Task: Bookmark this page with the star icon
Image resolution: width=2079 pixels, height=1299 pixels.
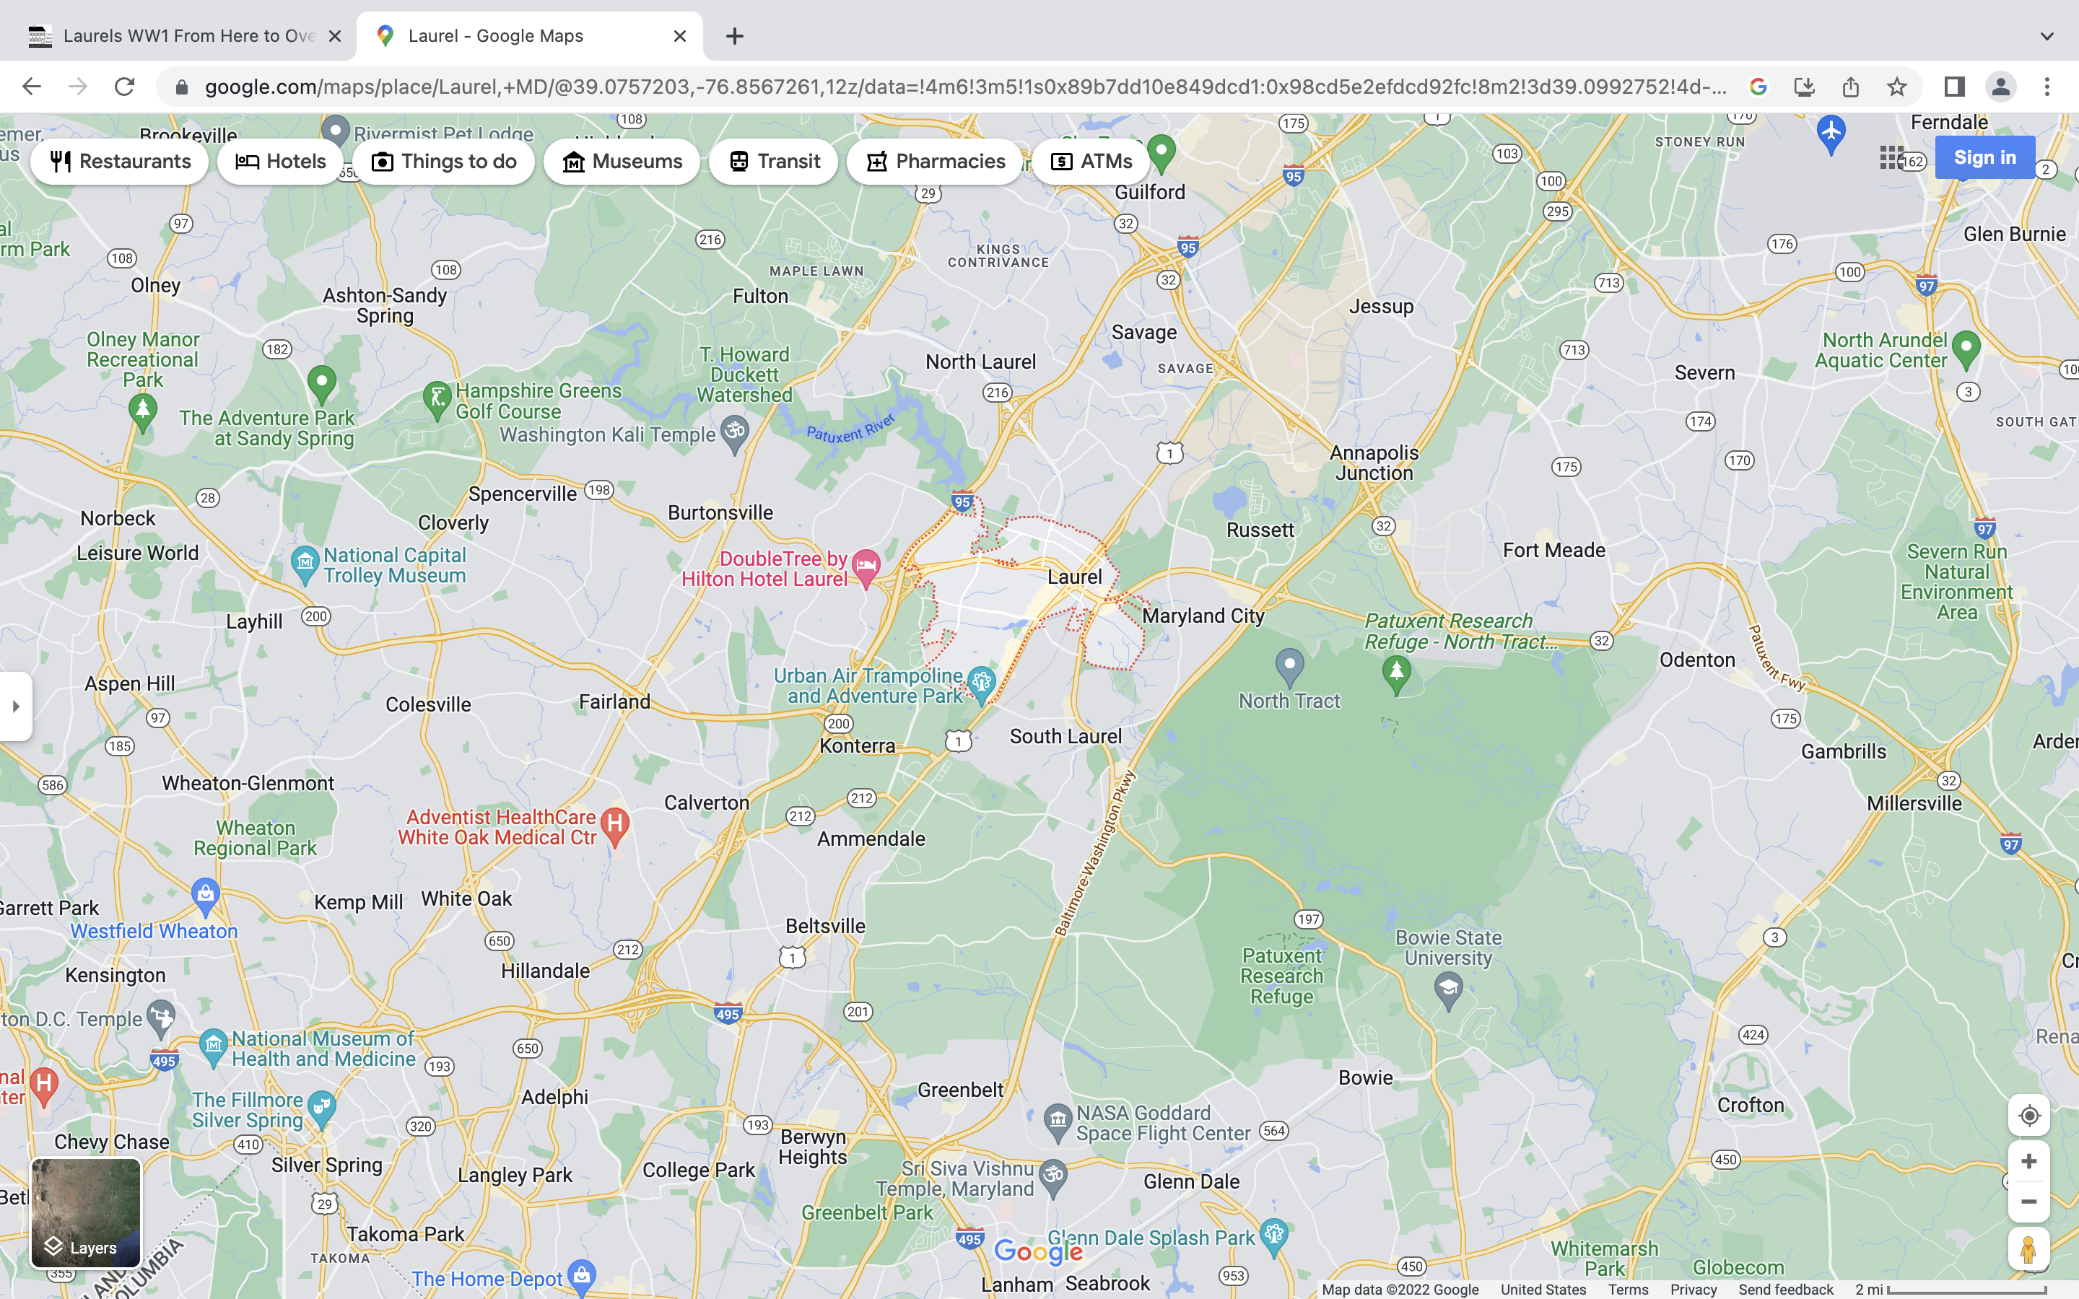Action: point(1897,87)
